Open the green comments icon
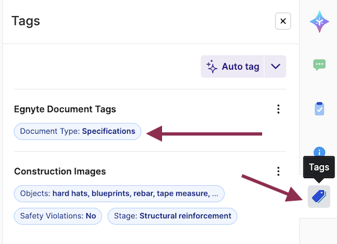337x244 pixels. pyautogui.click(x=320, y=65)
